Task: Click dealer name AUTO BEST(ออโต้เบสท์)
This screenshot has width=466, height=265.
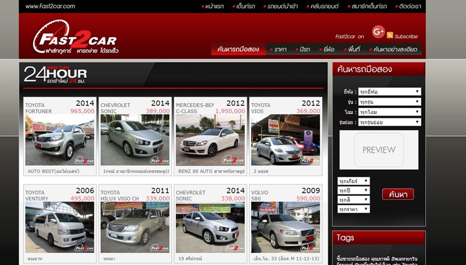Action: tap(54, 171)
